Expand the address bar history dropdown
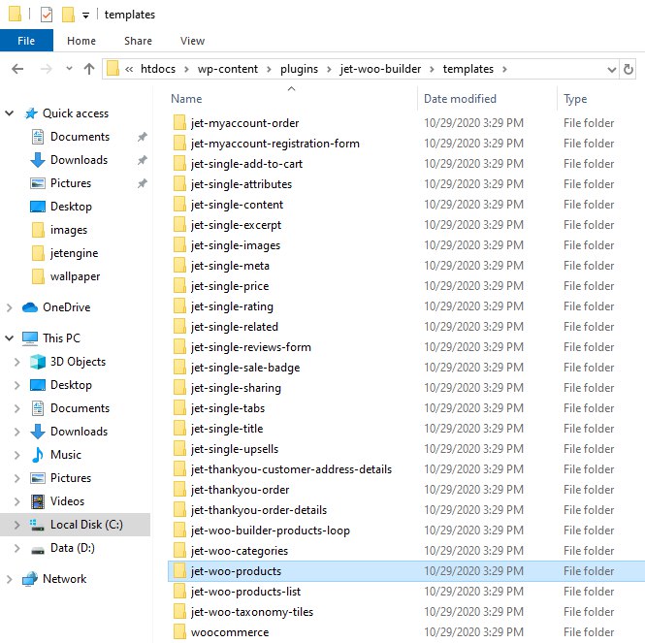The width and height of the screenshot is (645, 643). (611, 70)
